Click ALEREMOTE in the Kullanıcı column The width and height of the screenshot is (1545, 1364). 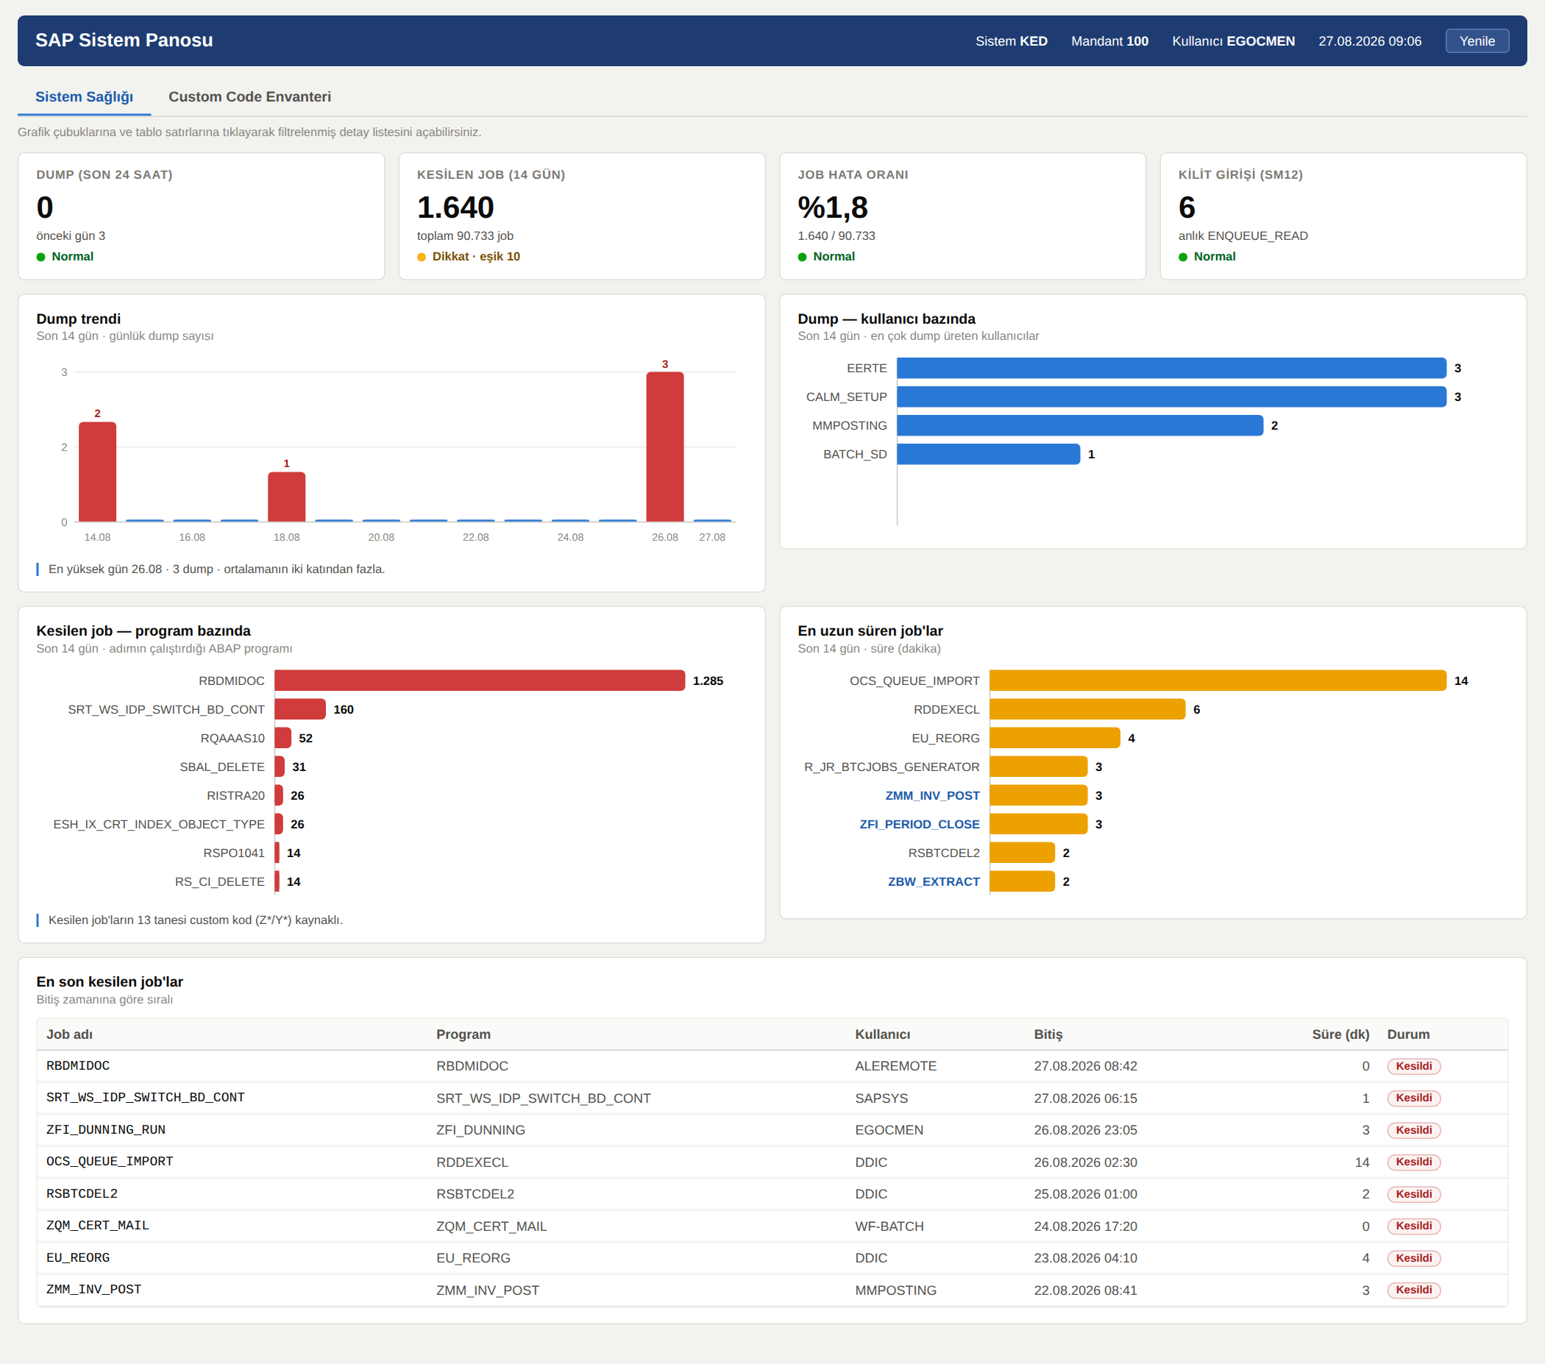895,1065
